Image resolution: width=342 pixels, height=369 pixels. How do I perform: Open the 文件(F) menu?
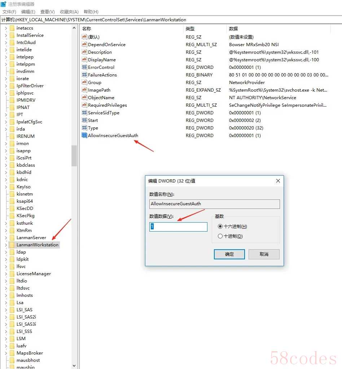point(9,12)
